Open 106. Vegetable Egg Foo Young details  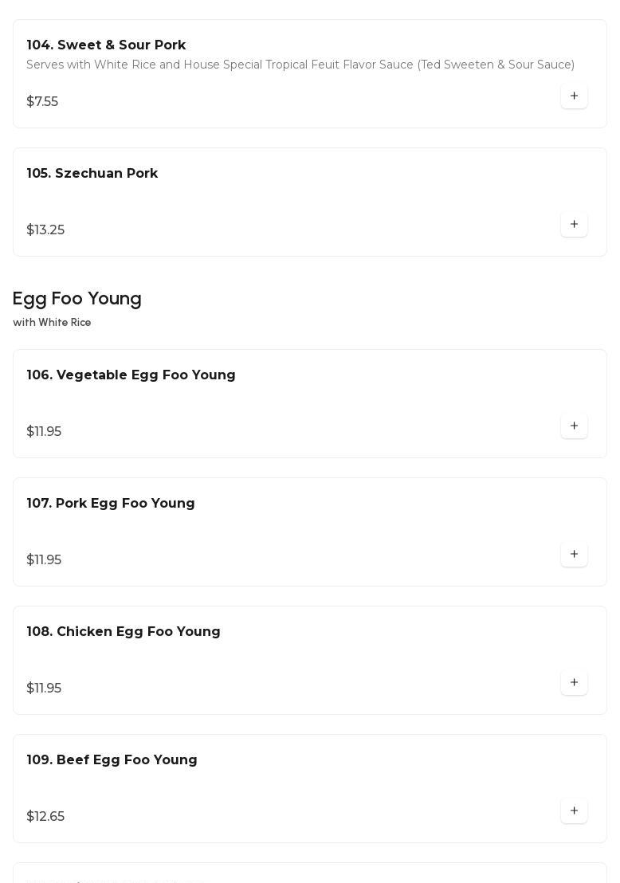pyautogui.click(x=131, y=375)
